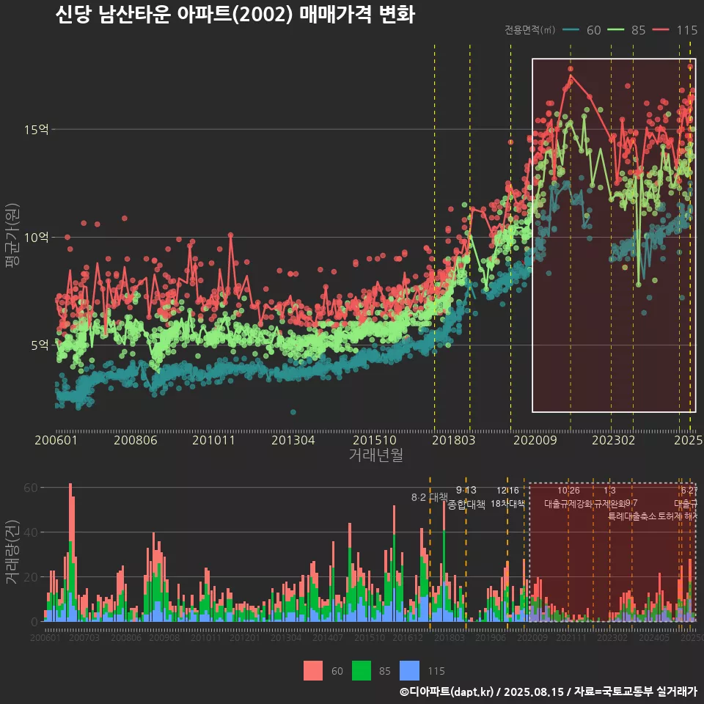Viewport: 704px width, 704px height.
Task: Click 201803 tick label on price chart
Action: (x=453, y=440)
